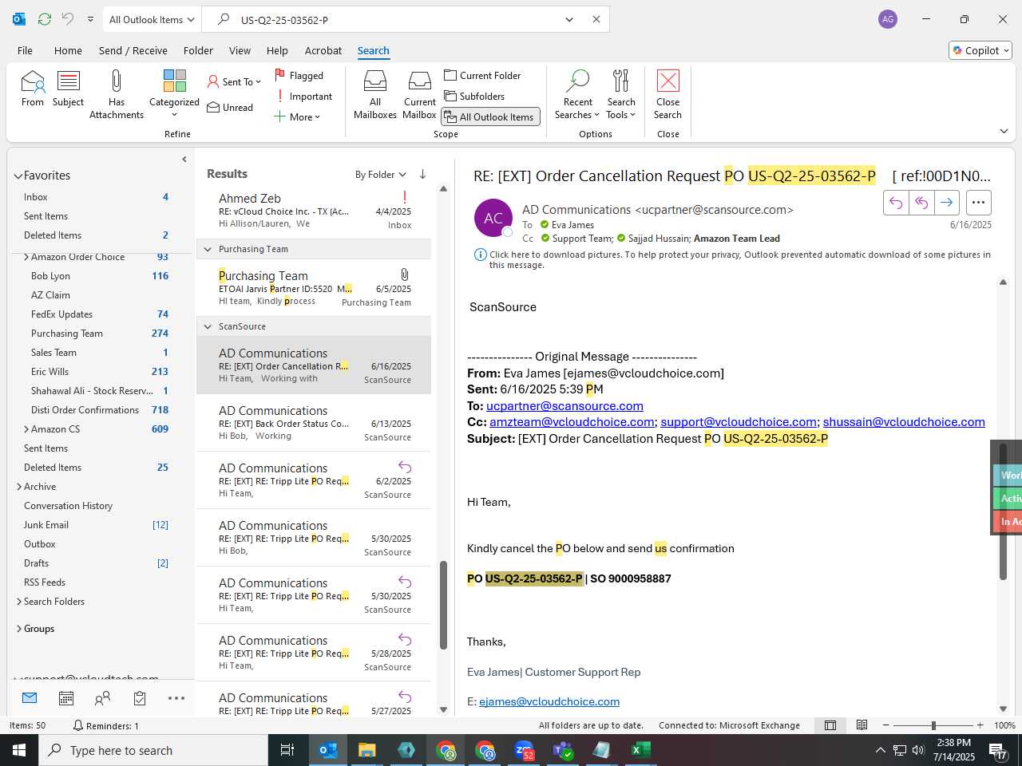The height and width of the screenshot is (766, 1022).
Task: Switch to Home ribbon tab
Action: 68,50
